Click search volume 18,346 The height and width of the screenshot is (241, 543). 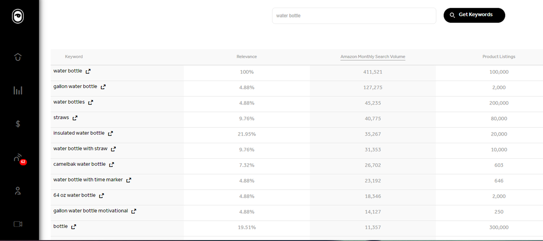(x=373, y=196)
